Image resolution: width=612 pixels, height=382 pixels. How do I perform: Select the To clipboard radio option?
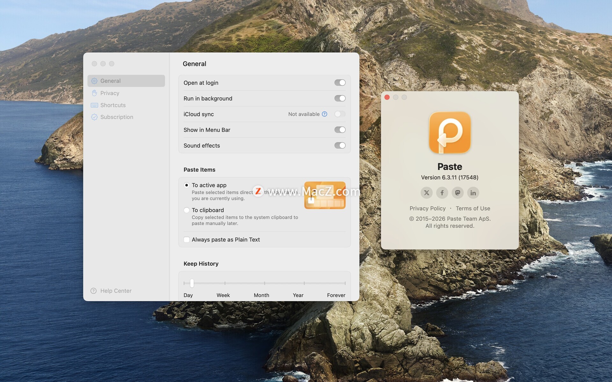coord(187,210)
